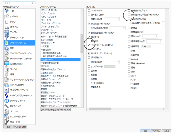Viewport: 172px width, 133px height.
Task: Choose the グラフ preferences icon
Action: pos(7,22)
